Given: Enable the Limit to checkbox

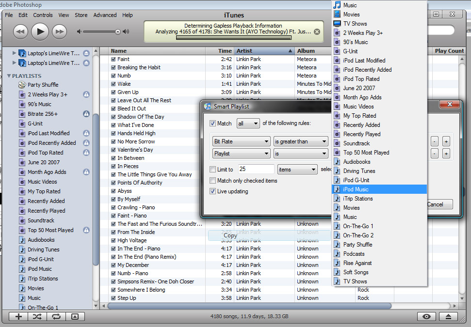Looking at the screenshot, I should click(x=212, y=170).
